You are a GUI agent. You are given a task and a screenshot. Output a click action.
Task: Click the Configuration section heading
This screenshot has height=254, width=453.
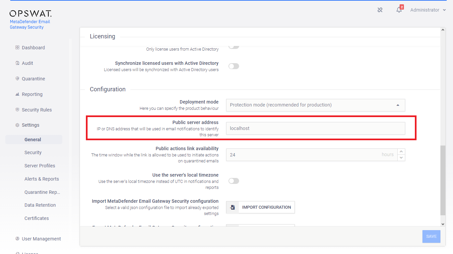pyautogui.click(x=108, y=89)
